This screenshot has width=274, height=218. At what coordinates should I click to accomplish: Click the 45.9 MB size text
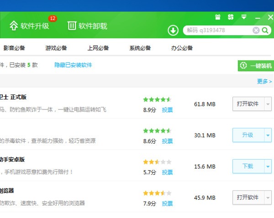tap(205, 198)
